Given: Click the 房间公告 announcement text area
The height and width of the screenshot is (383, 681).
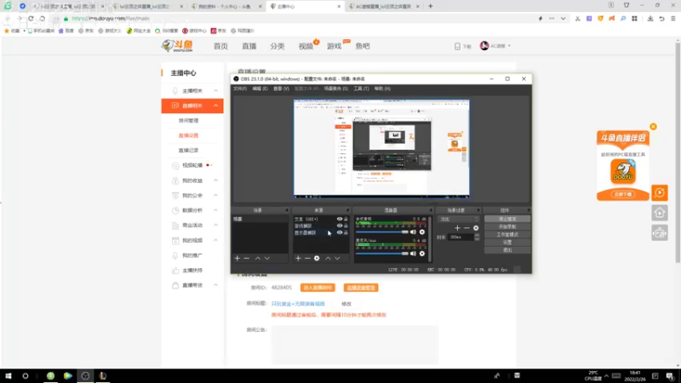Looking at the screenshot, I should click(355, 345).
